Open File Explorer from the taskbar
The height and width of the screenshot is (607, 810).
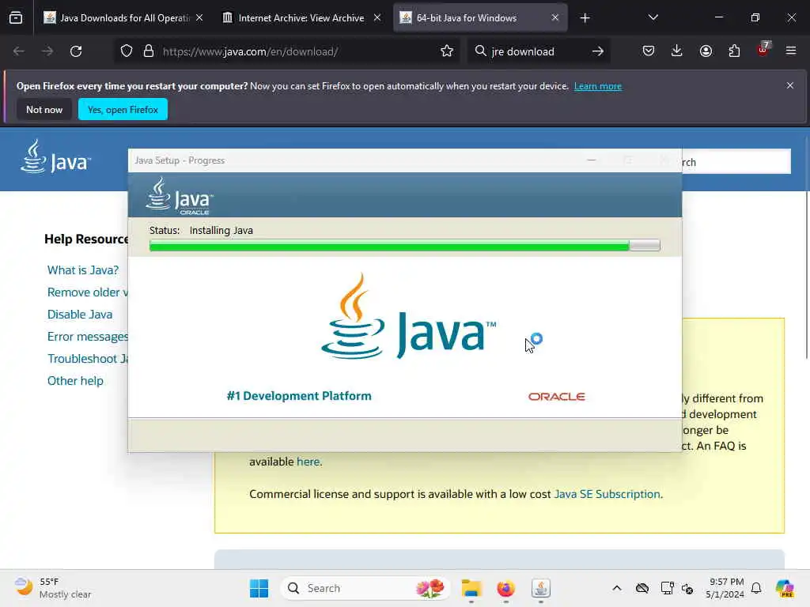click(x=471, y=588)
